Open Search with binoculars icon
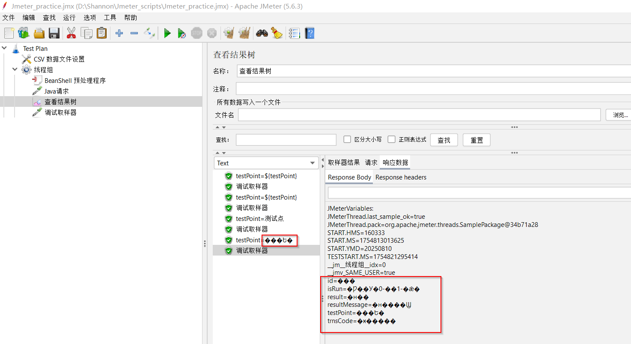This screenshot has height=344, width=631. 262,33
